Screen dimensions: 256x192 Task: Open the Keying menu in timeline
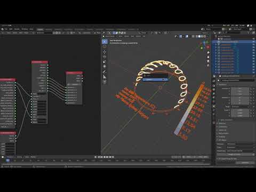[x=19, y=157]
